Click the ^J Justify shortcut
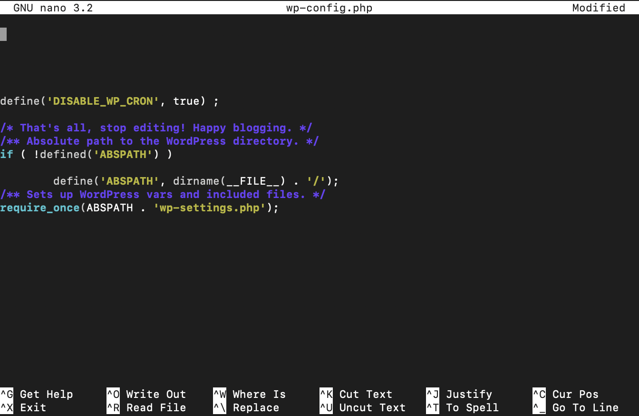 [x=459, y=394]
